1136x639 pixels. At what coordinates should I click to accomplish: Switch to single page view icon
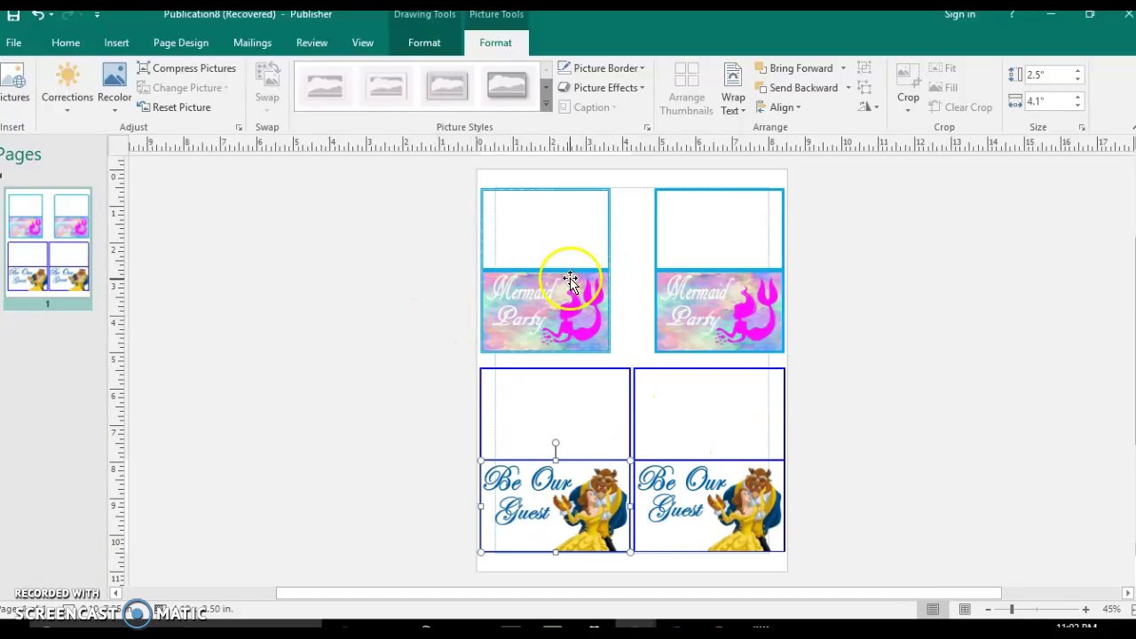[933, 610]
